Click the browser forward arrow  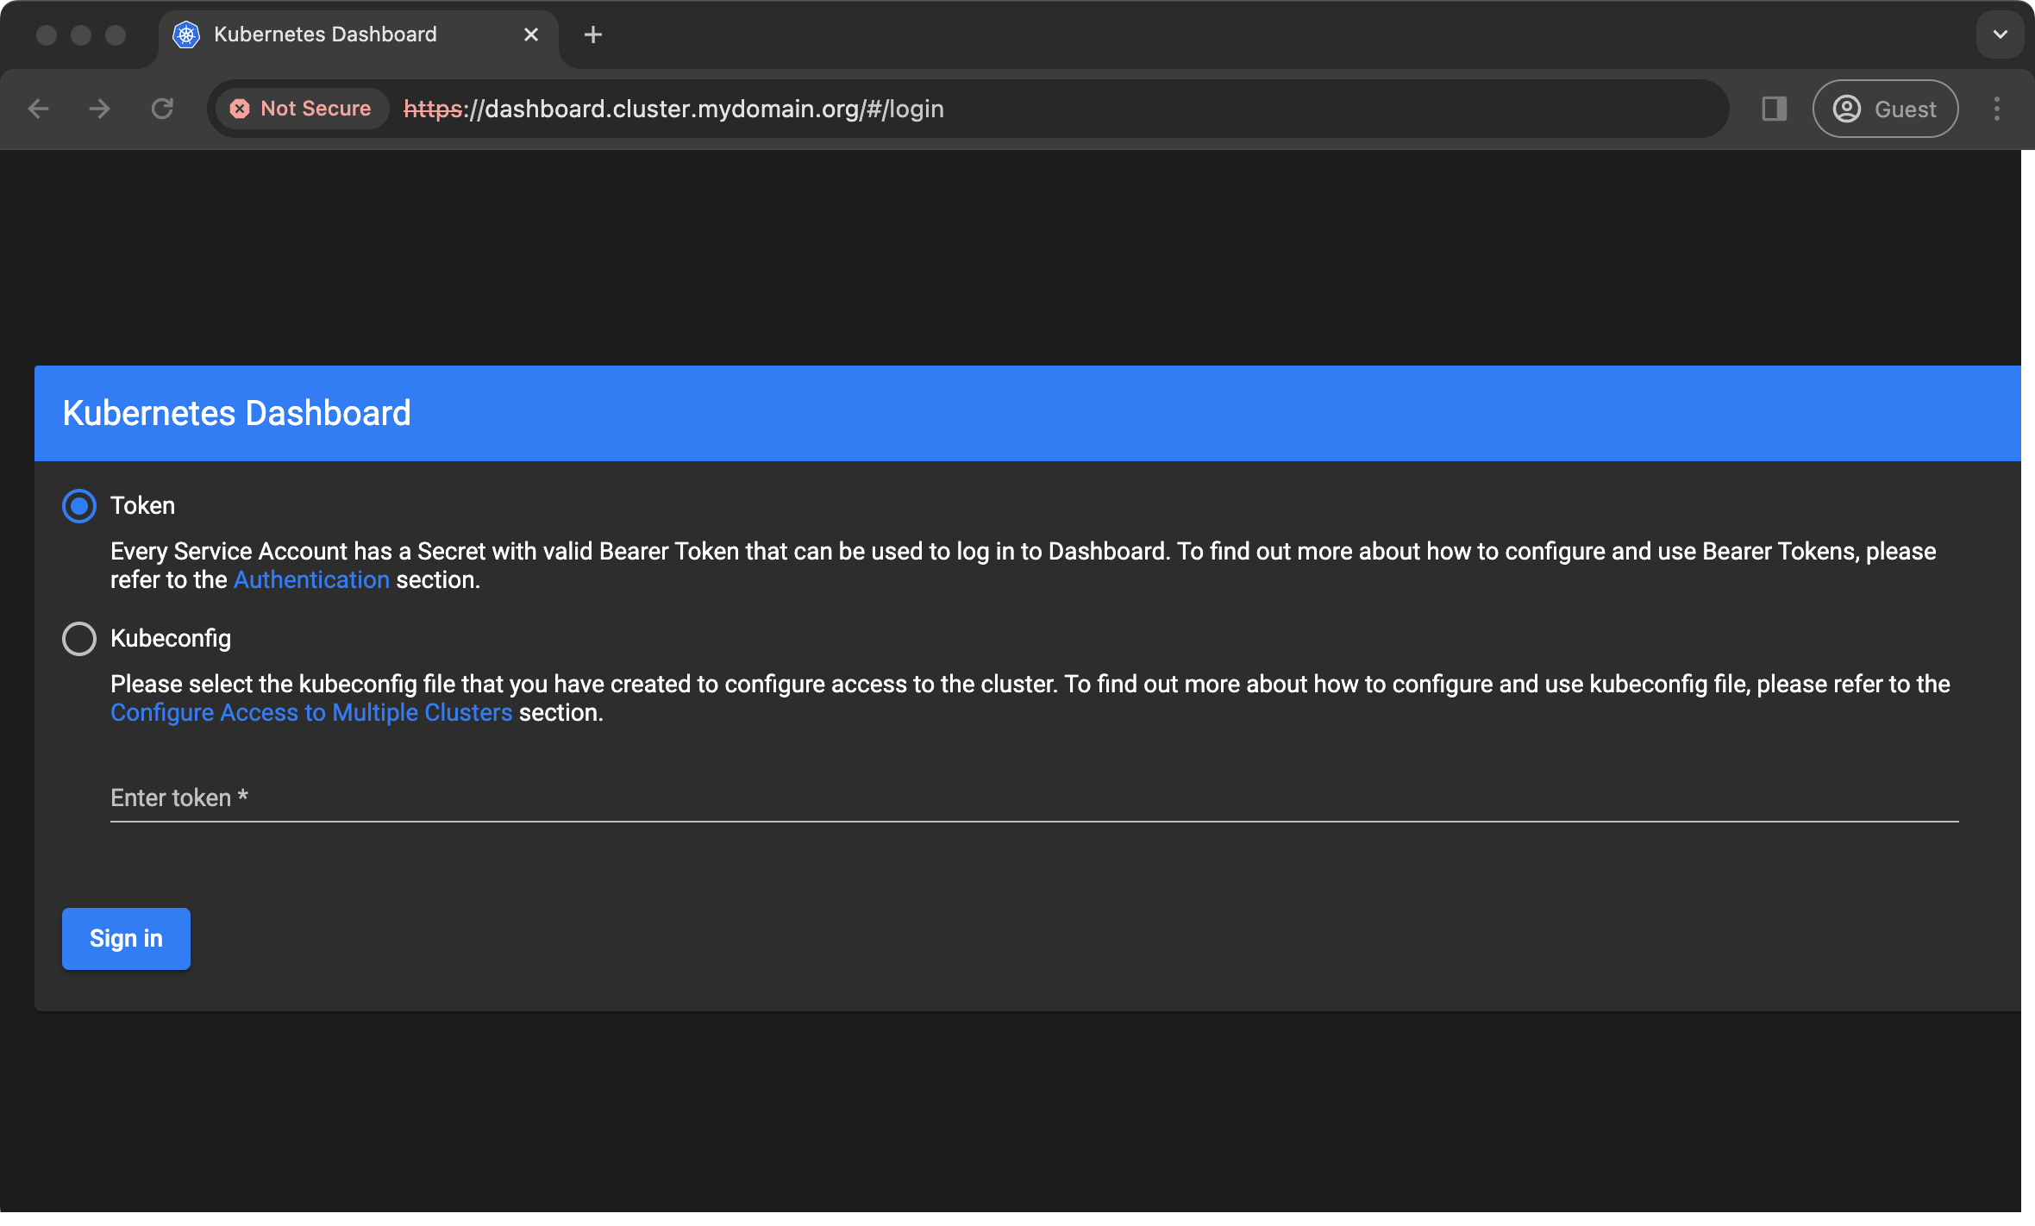[100, 109]
